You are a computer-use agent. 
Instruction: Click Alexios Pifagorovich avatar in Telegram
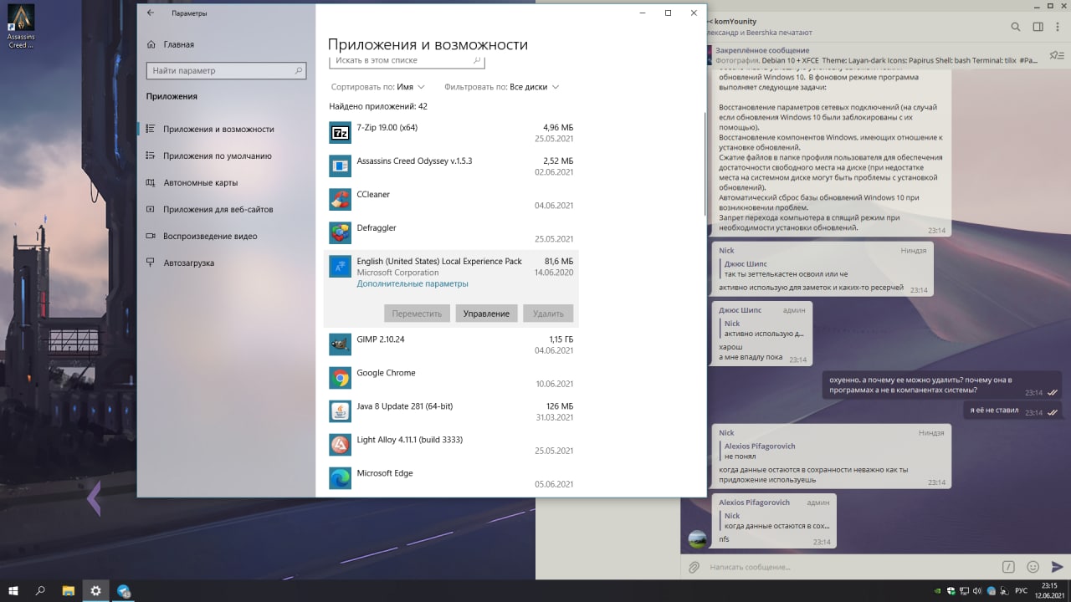tap(697, 539)
